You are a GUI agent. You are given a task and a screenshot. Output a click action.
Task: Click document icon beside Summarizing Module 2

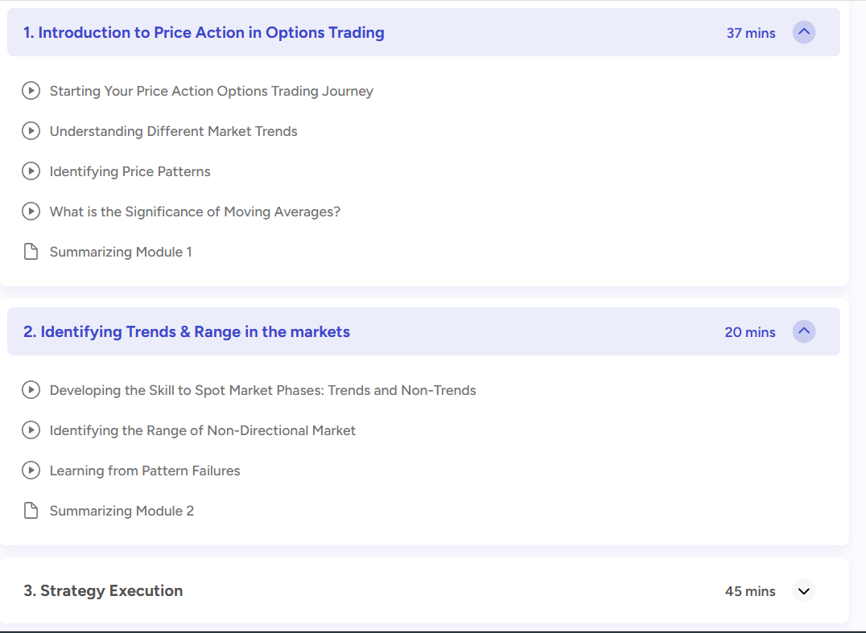point(31,511)
